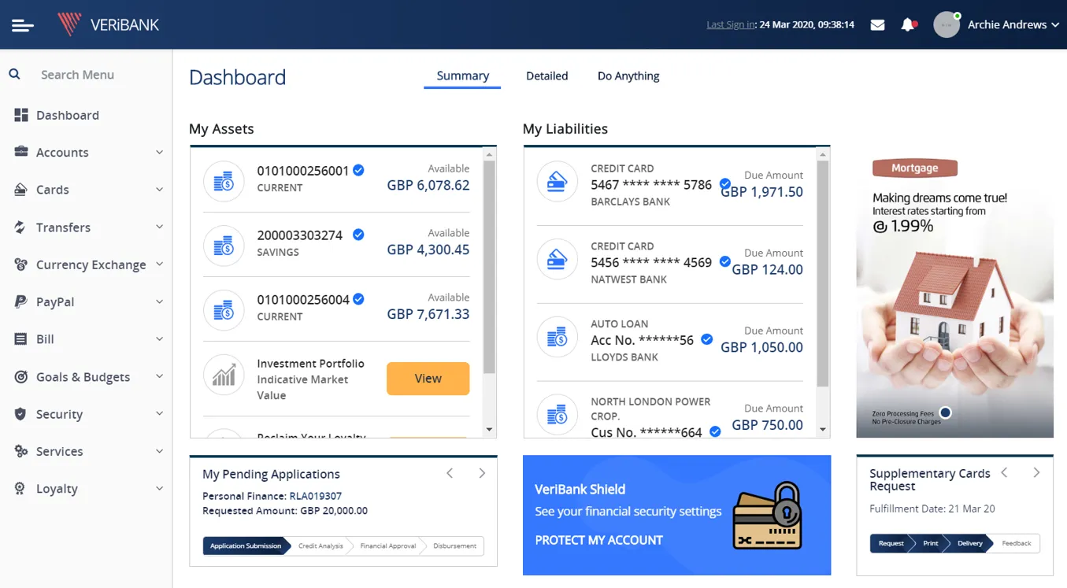
Task: Expand the Currency Exchange menu chevron
Action: [x=159, y=264]
